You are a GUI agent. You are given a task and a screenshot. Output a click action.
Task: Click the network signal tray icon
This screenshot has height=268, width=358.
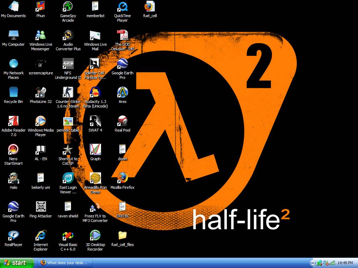332,263
